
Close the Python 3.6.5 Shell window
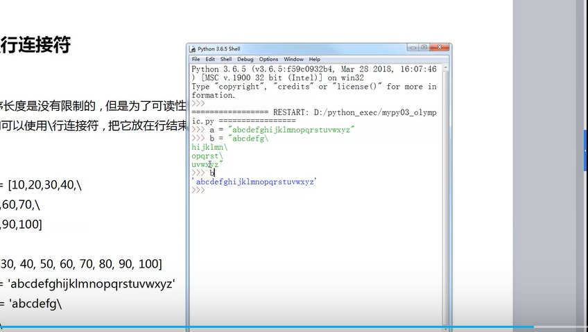pyautogui.click(x=439, y=47)
